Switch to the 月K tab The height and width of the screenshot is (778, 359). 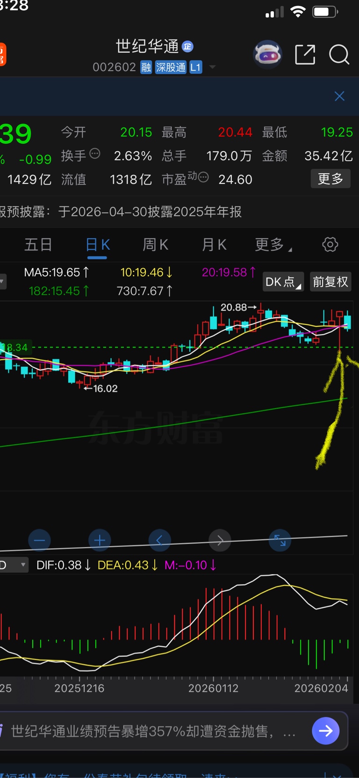coord(214,244)
